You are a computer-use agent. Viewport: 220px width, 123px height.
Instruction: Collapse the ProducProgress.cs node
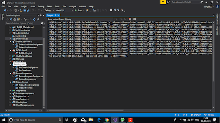click(10, 73)
